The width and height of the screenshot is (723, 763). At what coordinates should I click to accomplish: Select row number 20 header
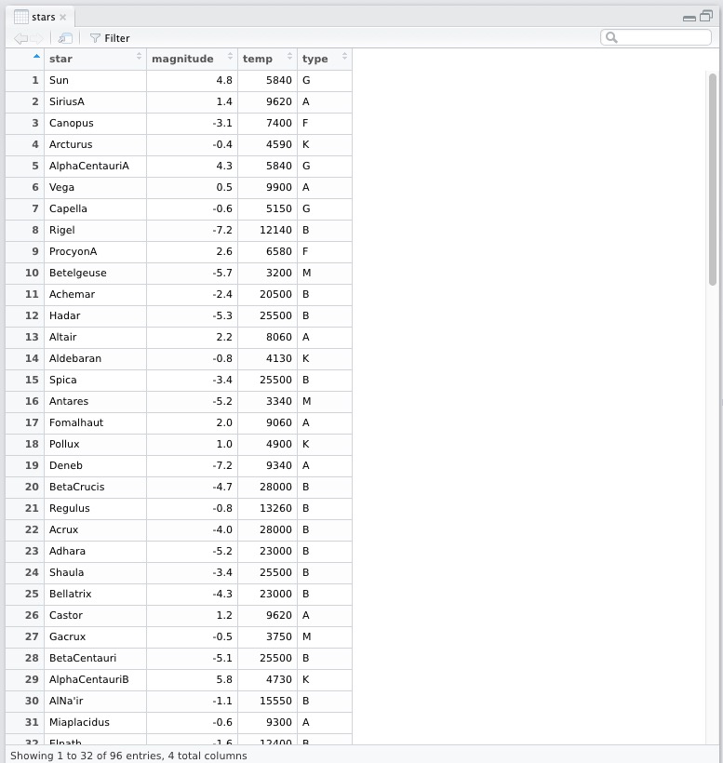click(32, 487)
